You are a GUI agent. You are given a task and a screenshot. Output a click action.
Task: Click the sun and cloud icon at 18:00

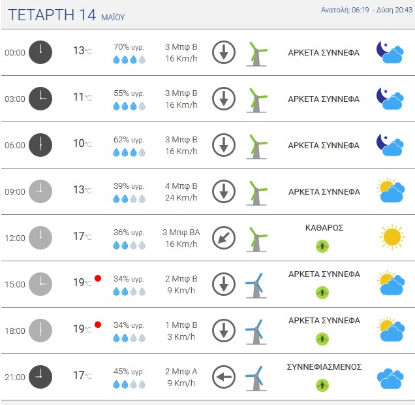pyautogui.click(x=391, y=329)
